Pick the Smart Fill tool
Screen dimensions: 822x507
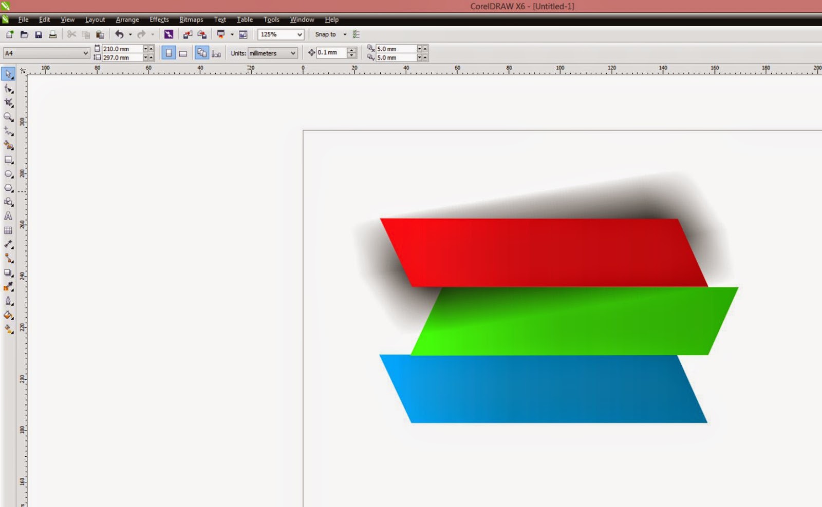click(x=8, y=146)
